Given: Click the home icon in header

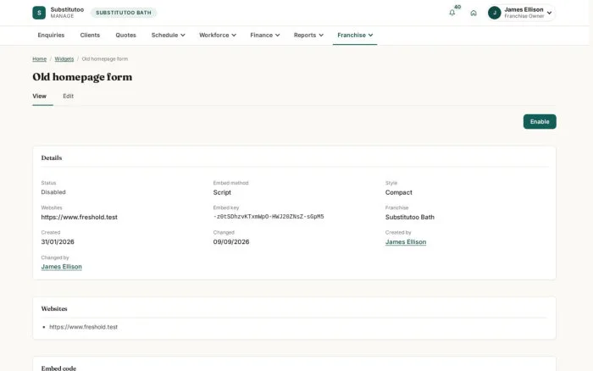Looking at the screenshot, I should [474, 13].
